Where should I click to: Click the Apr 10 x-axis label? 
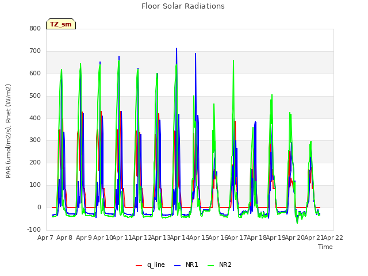103,237
